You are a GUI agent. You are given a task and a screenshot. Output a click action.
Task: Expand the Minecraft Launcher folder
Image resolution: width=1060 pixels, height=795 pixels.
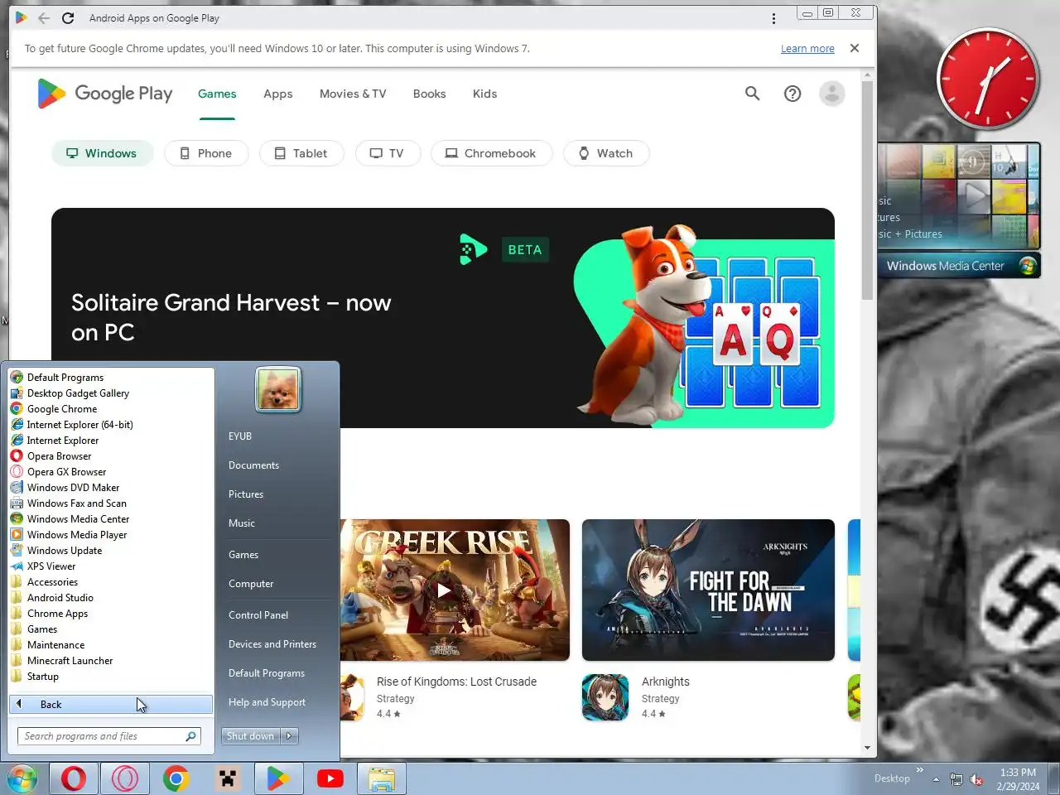(x=70, y=661)
